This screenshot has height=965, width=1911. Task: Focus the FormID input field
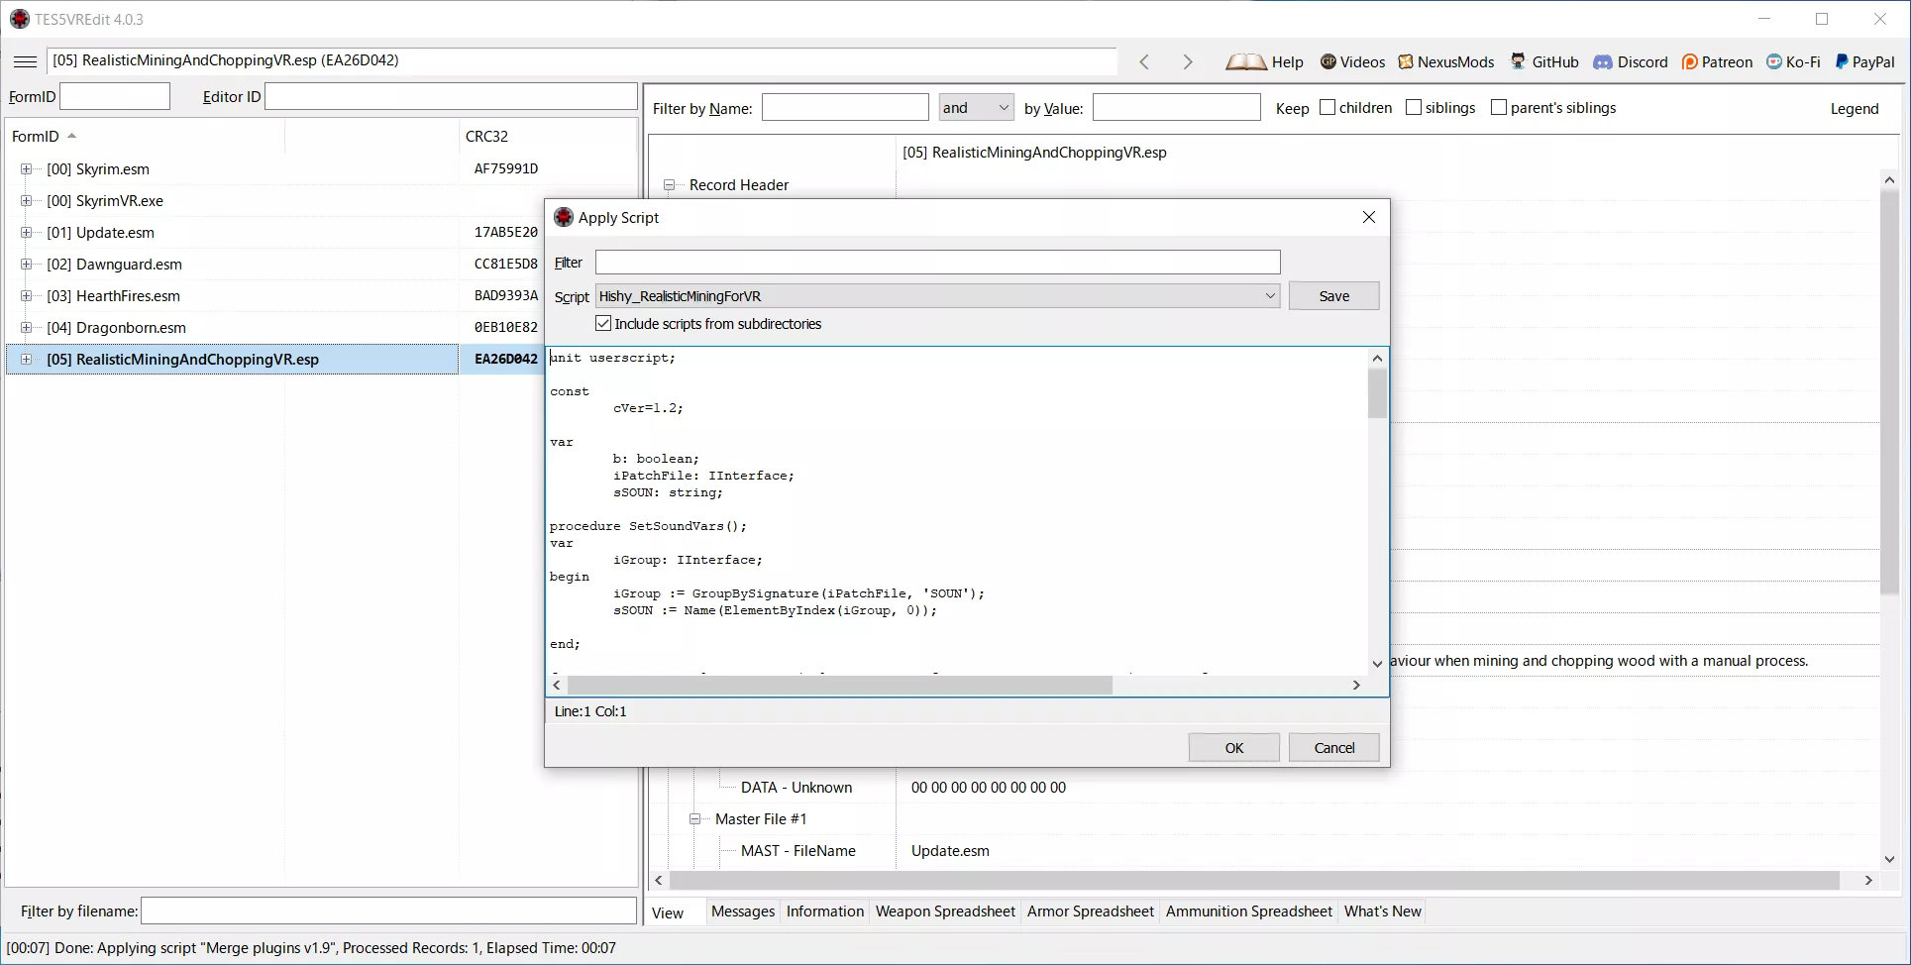click(115, 96)
